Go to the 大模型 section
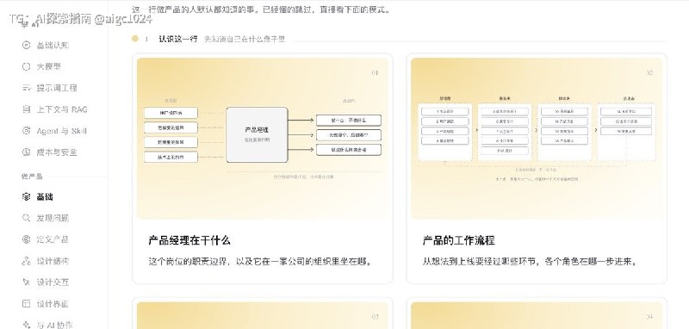Screen dimensions: 689x329 [x=48, y=66]
